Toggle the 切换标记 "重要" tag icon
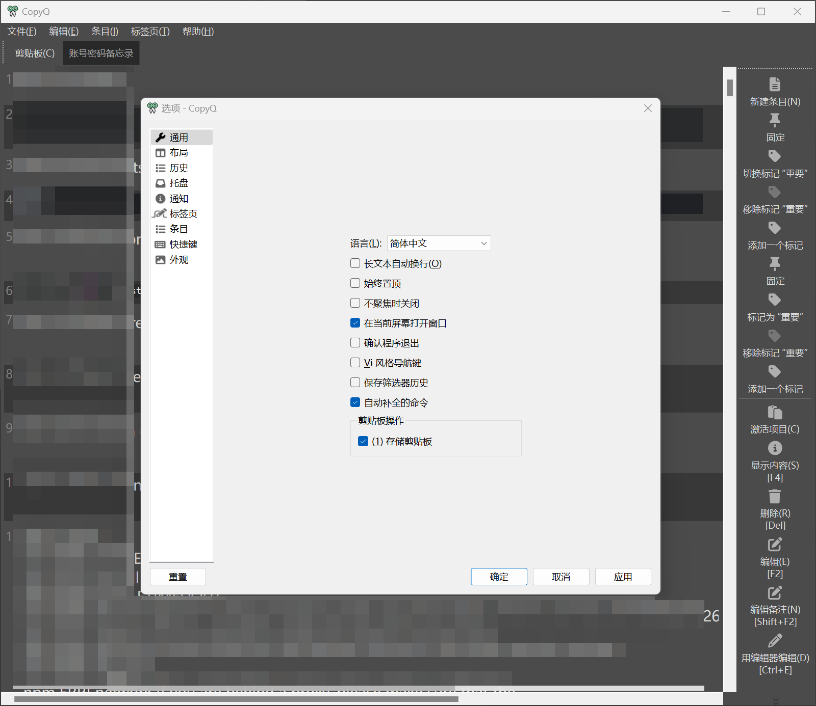This screenshot has width=816, height=706. pos(775,156)
